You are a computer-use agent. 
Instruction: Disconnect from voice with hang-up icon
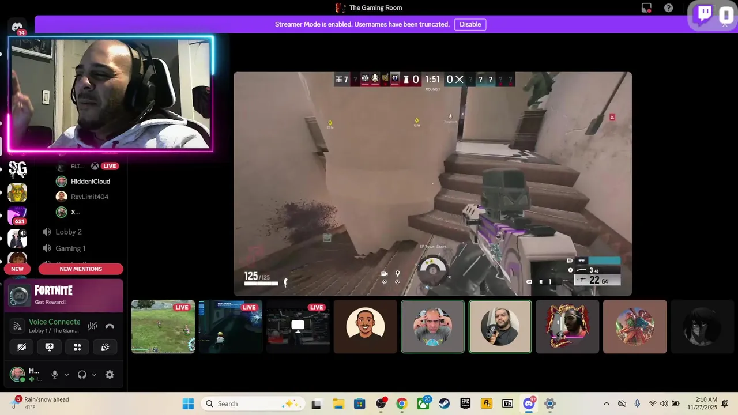click(110, 326)
